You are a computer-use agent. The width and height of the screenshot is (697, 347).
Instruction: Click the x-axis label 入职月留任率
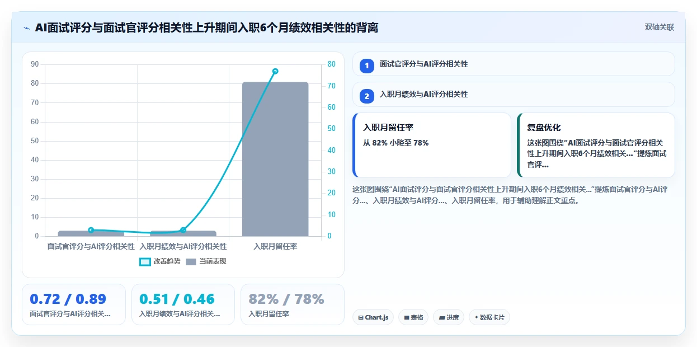click(275, 246)
